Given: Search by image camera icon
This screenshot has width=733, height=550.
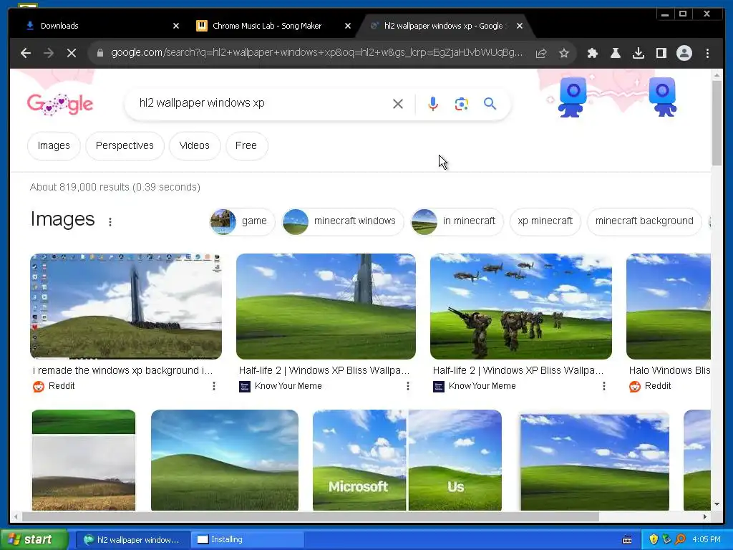Looking at the screenshot, I should point(462,104).
